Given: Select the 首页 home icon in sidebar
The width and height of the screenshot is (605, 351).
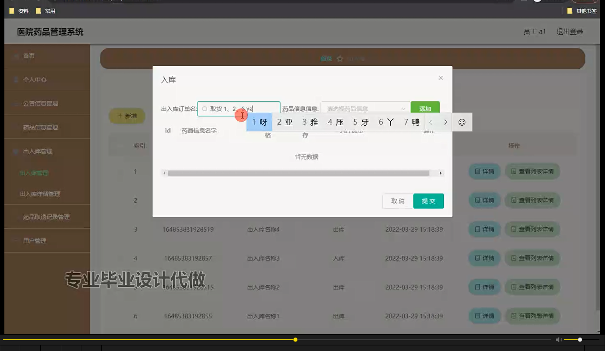Looking at the screenshot, I should pos(16,55).
